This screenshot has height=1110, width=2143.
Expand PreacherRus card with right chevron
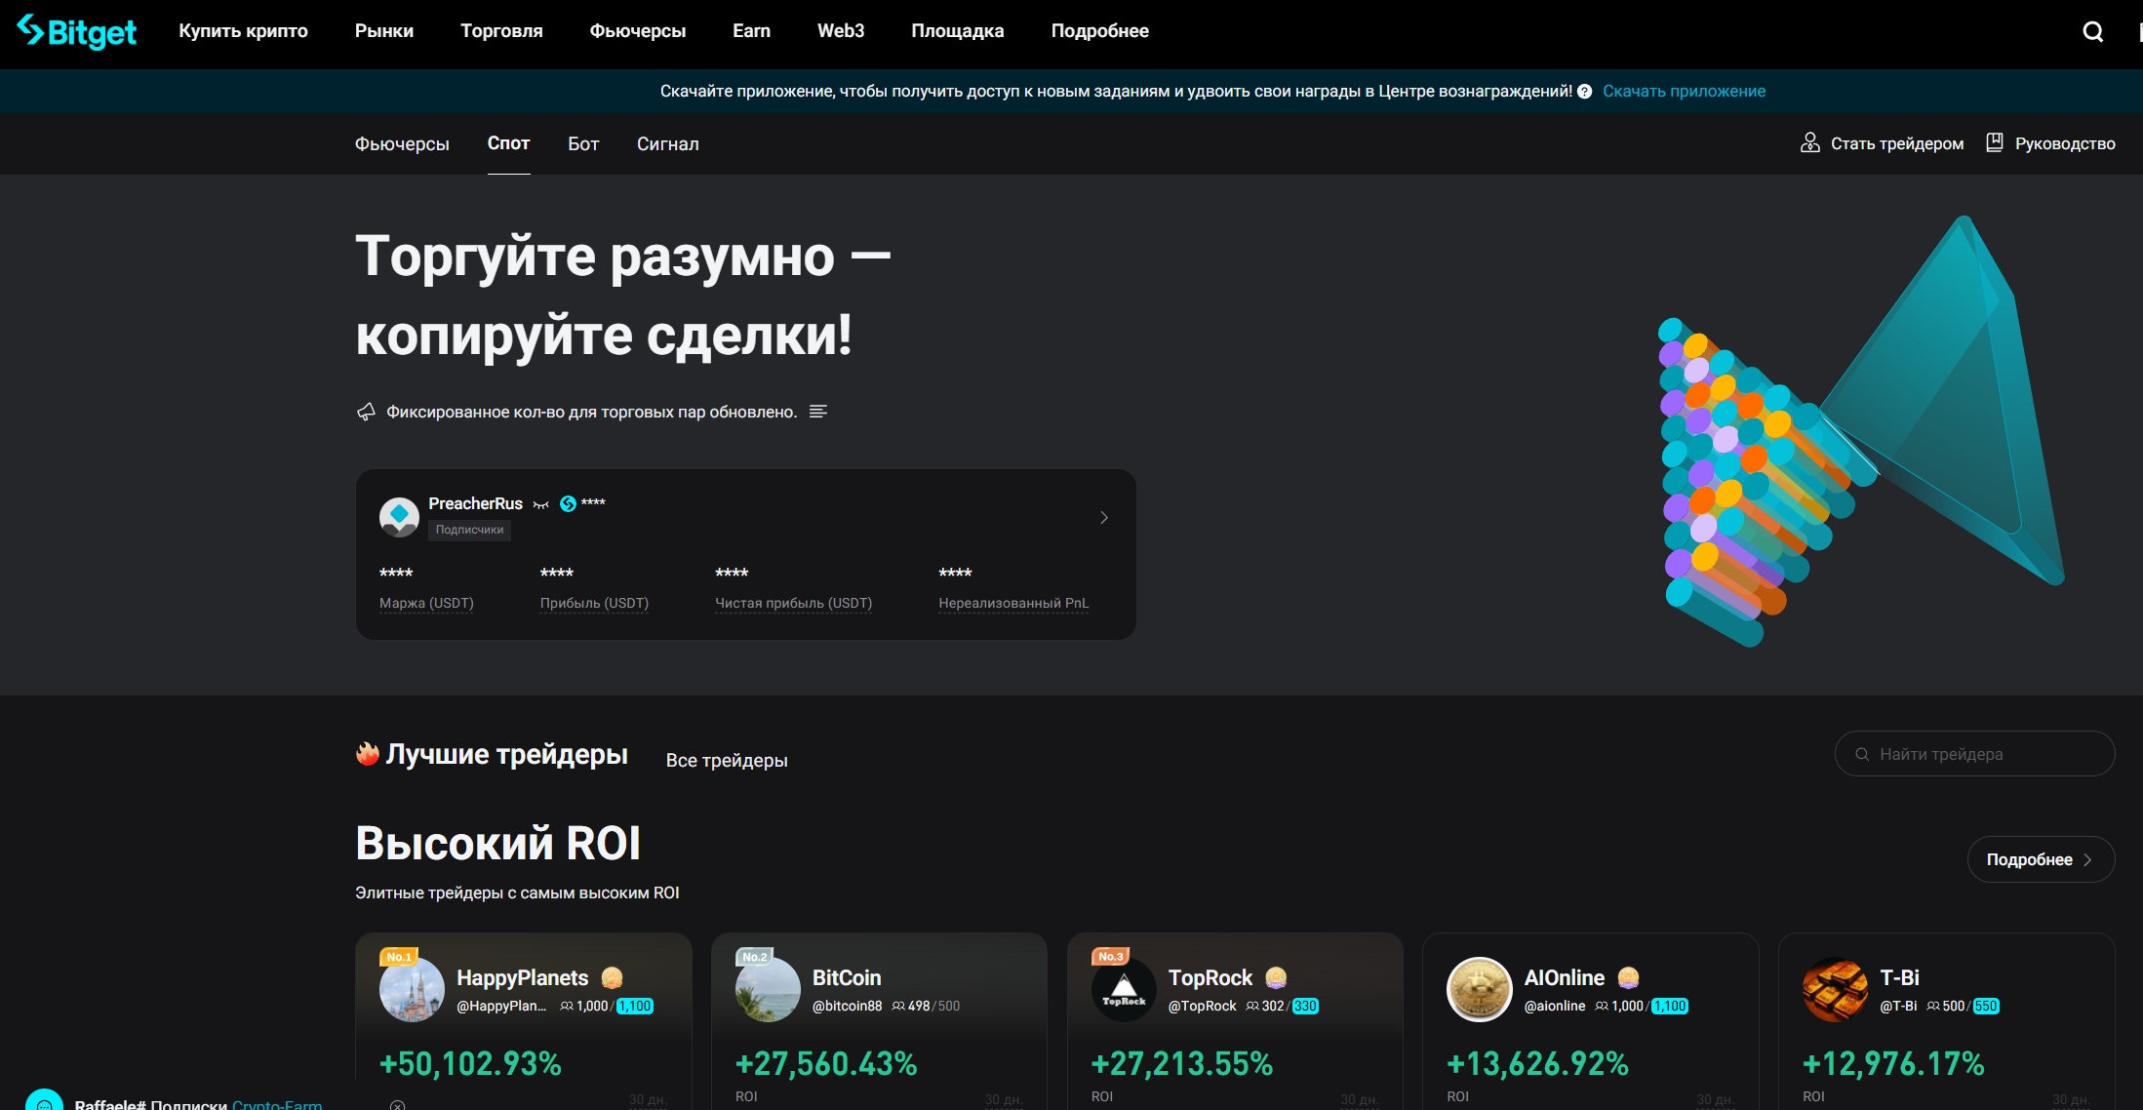coord(1104,518)
